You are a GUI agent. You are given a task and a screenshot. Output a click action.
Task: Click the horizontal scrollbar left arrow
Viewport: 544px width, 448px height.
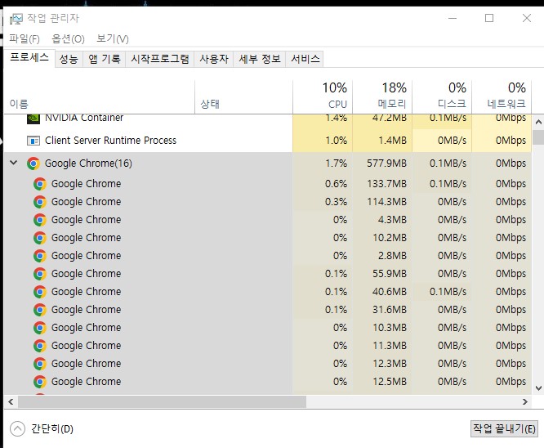(11, 402)
